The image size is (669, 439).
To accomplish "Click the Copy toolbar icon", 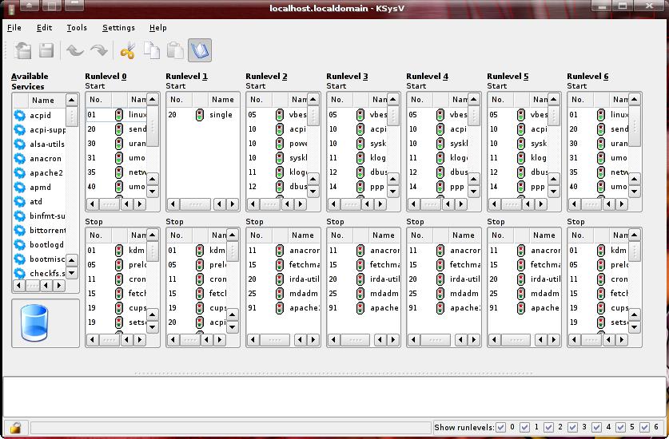I will click(151, 51).
